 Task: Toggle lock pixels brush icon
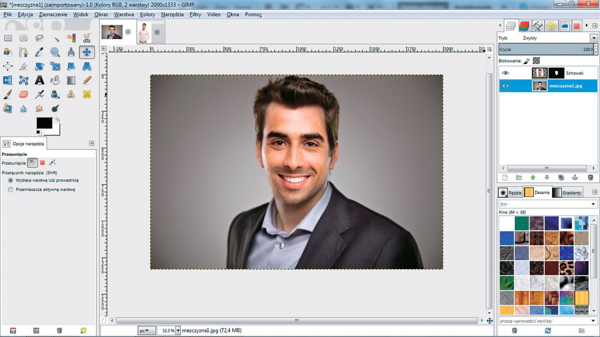527,61
